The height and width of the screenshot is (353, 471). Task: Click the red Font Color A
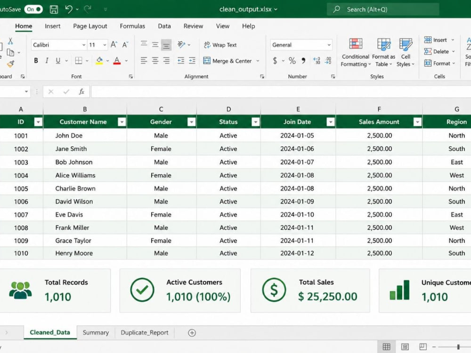(117, 61)
